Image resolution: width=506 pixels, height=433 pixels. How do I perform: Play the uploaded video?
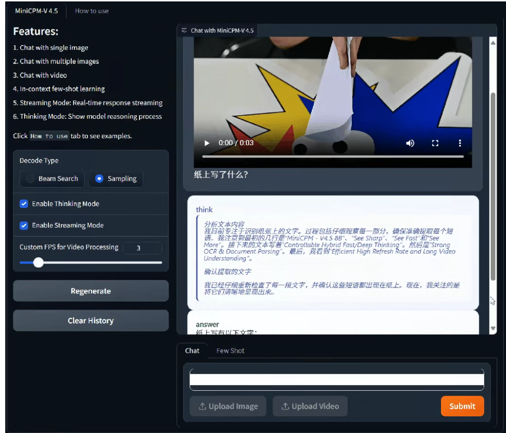pyautogui.click(x=207, y=143)
